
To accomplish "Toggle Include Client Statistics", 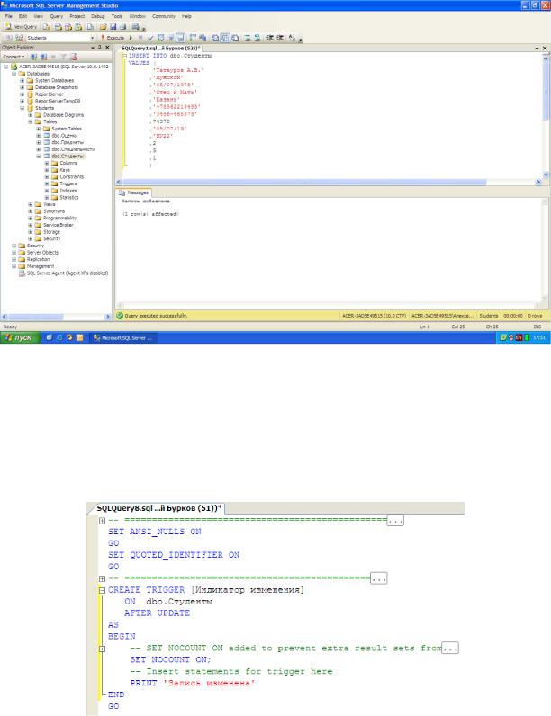I will pos(203,38).
